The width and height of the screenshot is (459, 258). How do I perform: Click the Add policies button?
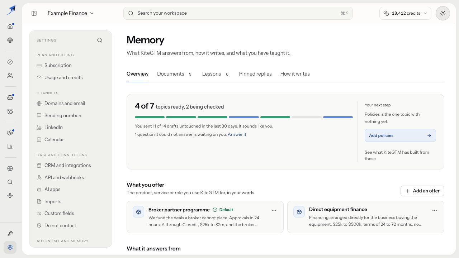pos(400,135)
